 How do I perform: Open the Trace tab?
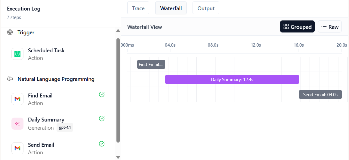pyautogui.click(x=138, y=8)
